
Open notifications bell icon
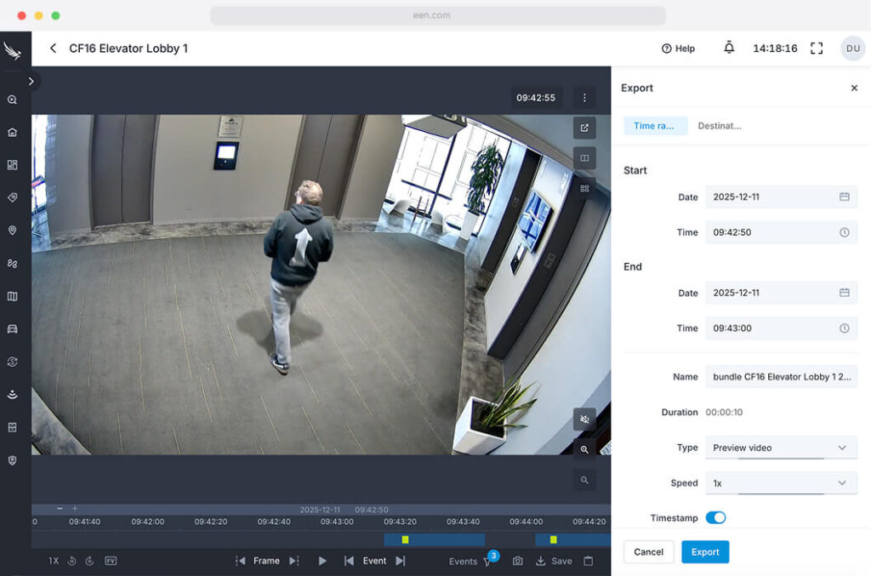pyautogui.click(x=729, y=48)
